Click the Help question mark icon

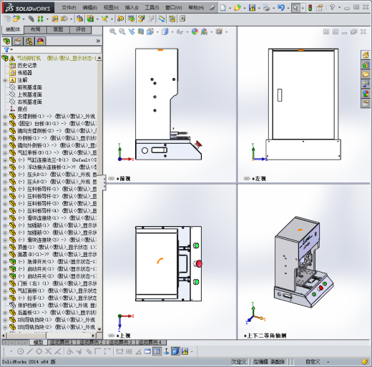(x=332, y=8)
